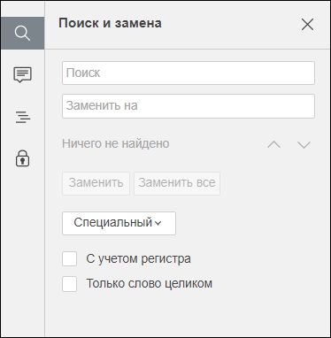The height and width of the screenshot is (338, 331).
Task: Go to previous search result arrow
Action: 273,144
